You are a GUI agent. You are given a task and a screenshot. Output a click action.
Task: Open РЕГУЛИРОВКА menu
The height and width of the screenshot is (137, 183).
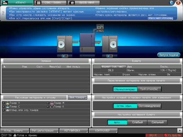[74, 131]
